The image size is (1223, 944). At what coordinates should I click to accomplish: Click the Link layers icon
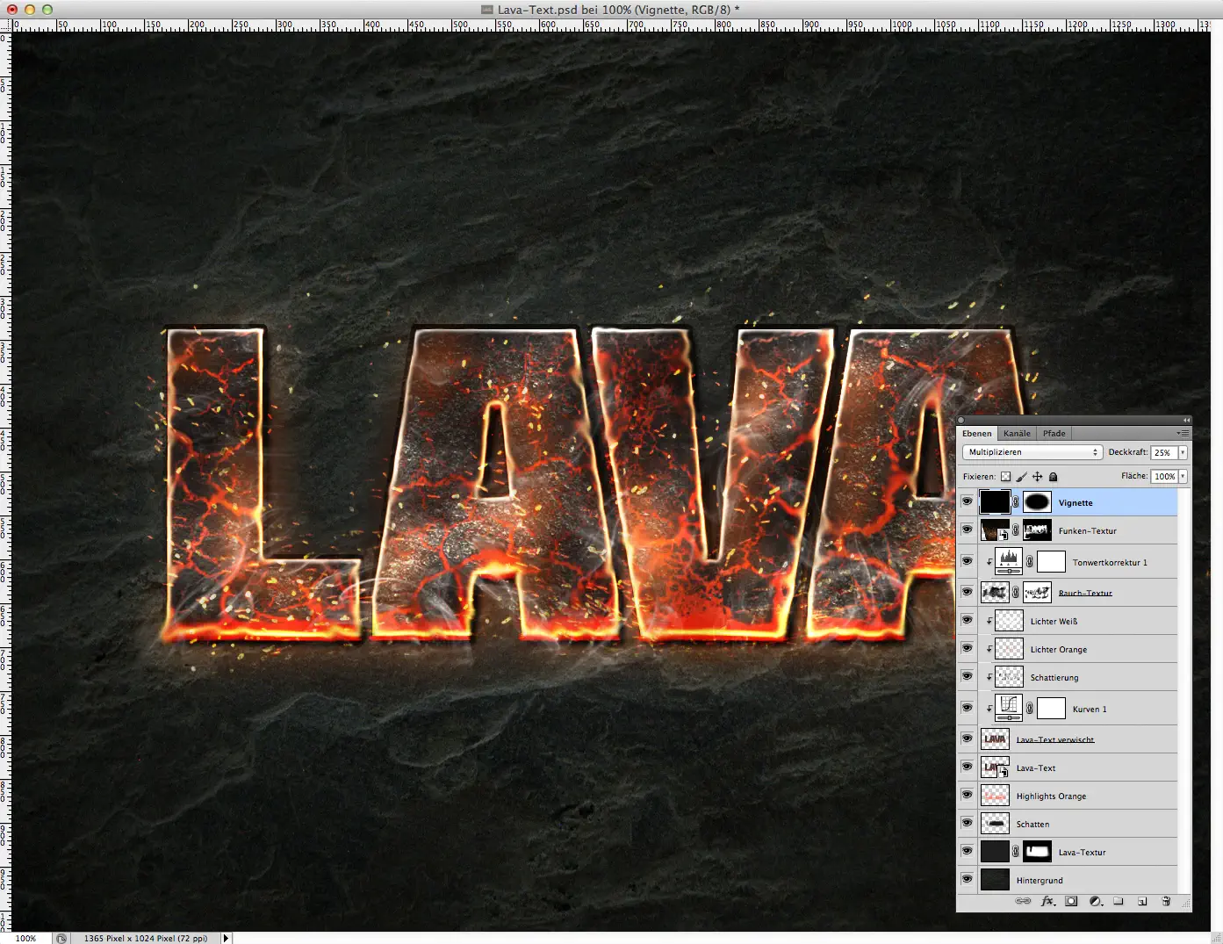point(1023,901)
